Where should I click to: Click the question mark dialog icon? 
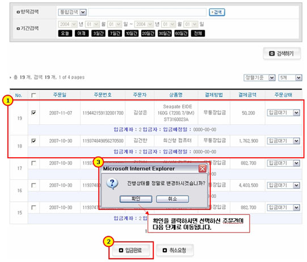112,184
